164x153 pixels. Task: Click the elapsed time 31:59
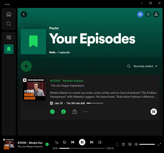pos(55,148)
